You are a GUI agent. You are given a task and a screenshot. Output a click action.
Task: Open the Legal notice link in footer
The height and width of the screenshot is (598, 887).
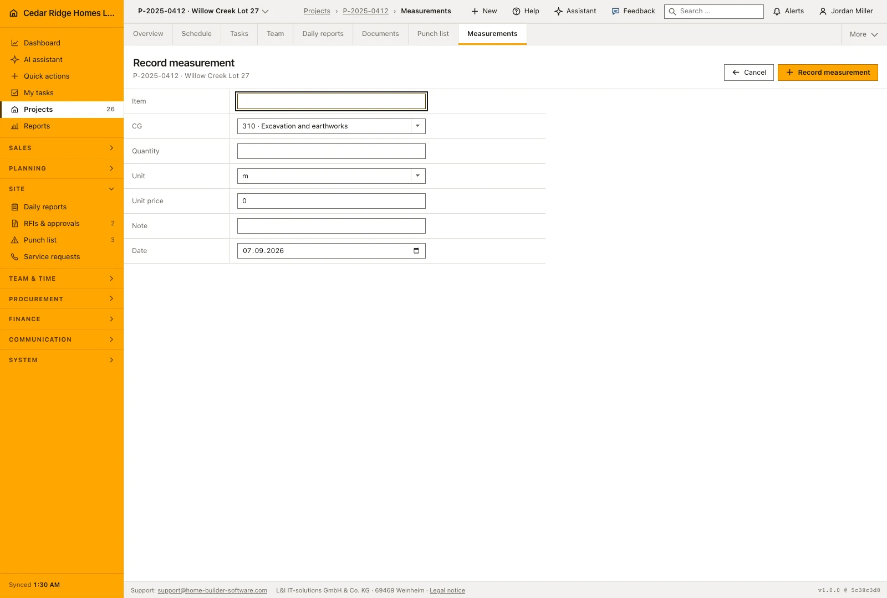(447, 590)
